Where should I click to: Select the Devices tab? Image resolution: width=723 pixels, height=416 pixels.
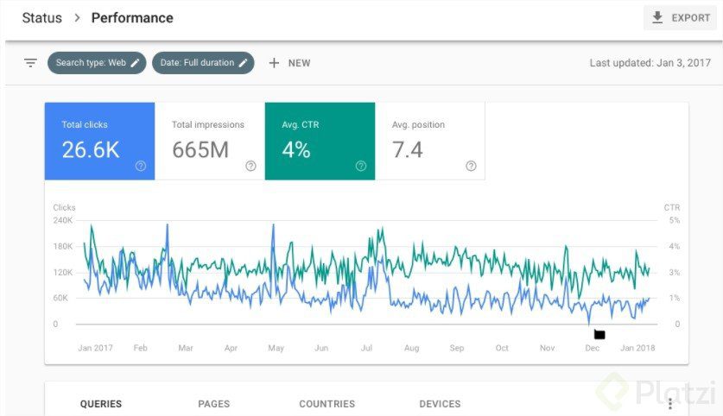(440, 404)
